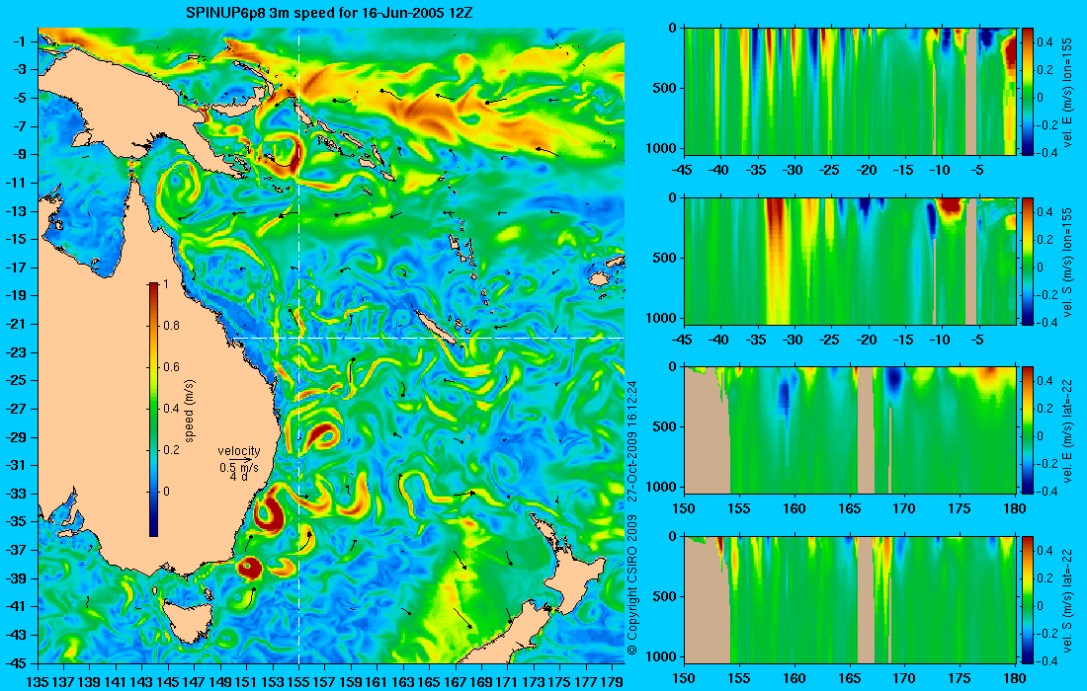Click the 'velocity' legend heading
This screenshot has height=691, width=1087.
[239, 451]
